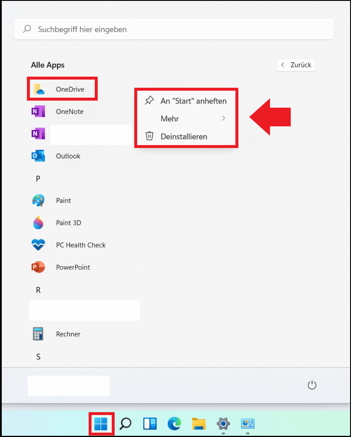
Task: Open the Widgets icon in taskbar
Action: 150,424
